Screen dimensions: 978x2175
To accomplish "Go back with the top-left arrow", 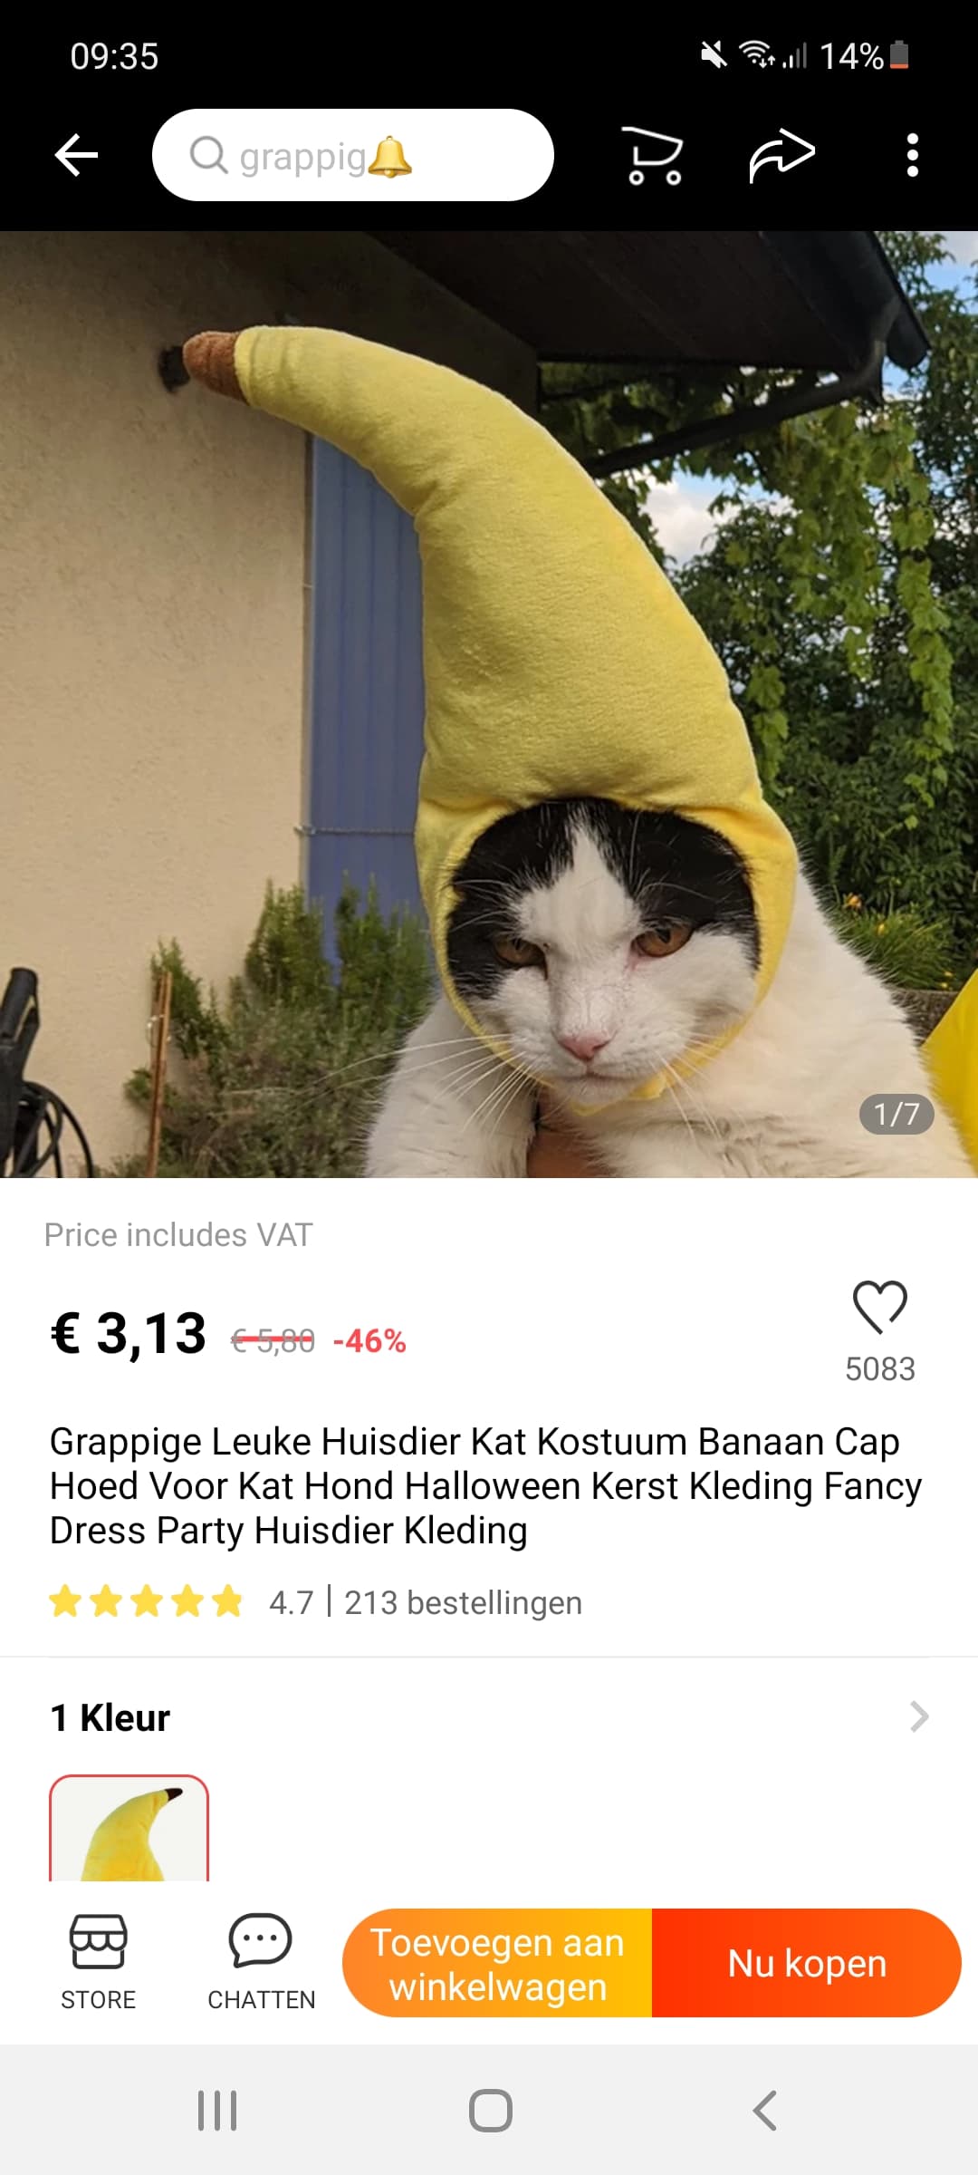I will 76,155.
